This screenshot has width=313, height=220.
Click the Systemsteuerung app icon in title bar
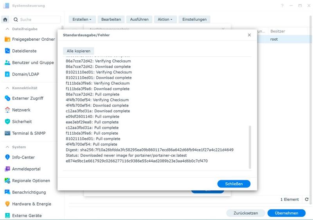tap(6, 5)
